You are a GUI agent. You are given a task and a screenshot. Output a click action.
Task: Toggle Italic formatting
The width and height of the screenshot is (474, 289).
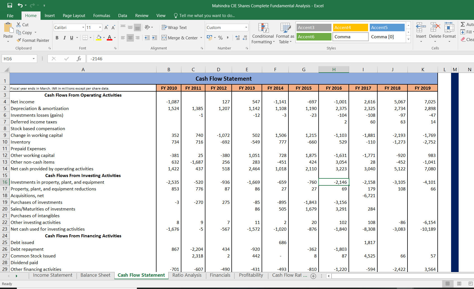(x=65, y=38)
